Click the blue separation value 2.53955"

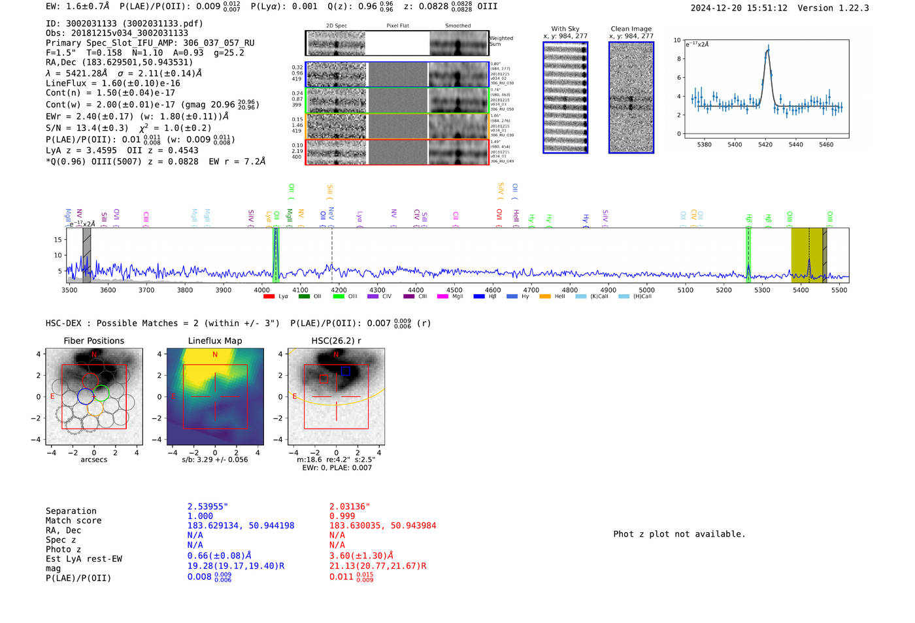[208, 507]
